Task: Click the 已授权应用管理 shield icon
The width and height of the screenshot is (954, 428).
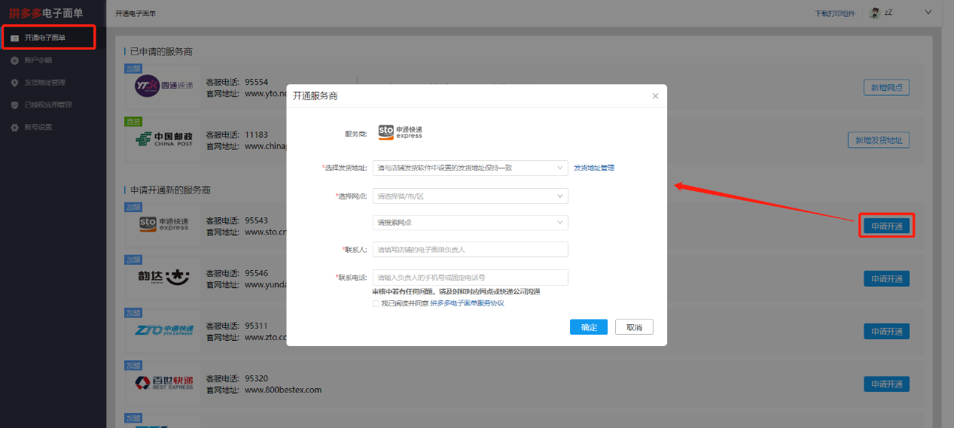Action: (14, 105)
